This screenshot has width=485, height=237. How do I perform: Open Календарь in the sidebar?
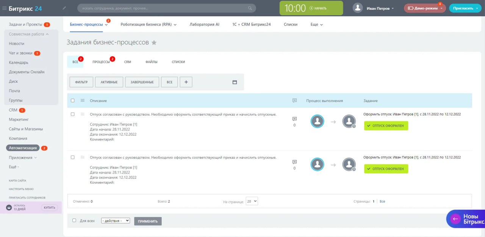[x=19, y=62]
